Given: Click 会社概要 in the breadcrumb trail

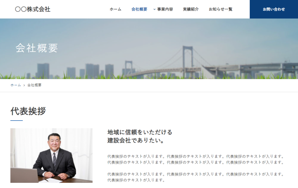Looking at the screenshot, I should point(34,85).
